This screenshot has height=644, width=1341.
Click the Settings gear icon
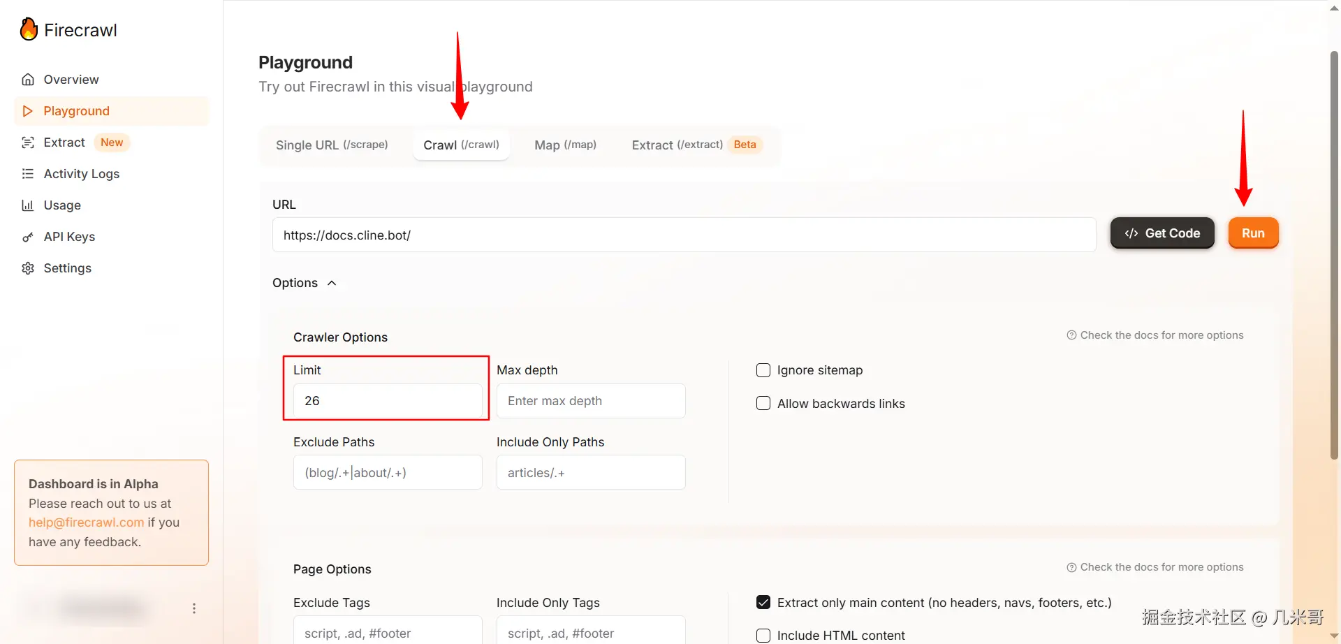(28, 268)
